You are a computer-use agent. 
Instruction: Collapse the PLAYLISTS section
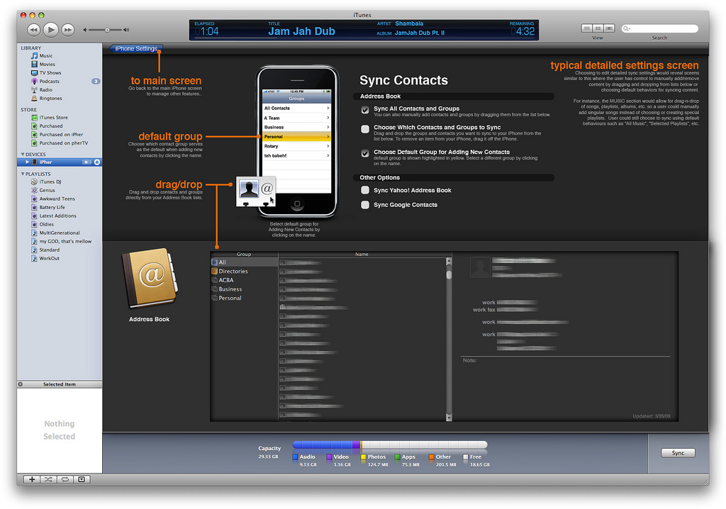click(x=23, y=174)
